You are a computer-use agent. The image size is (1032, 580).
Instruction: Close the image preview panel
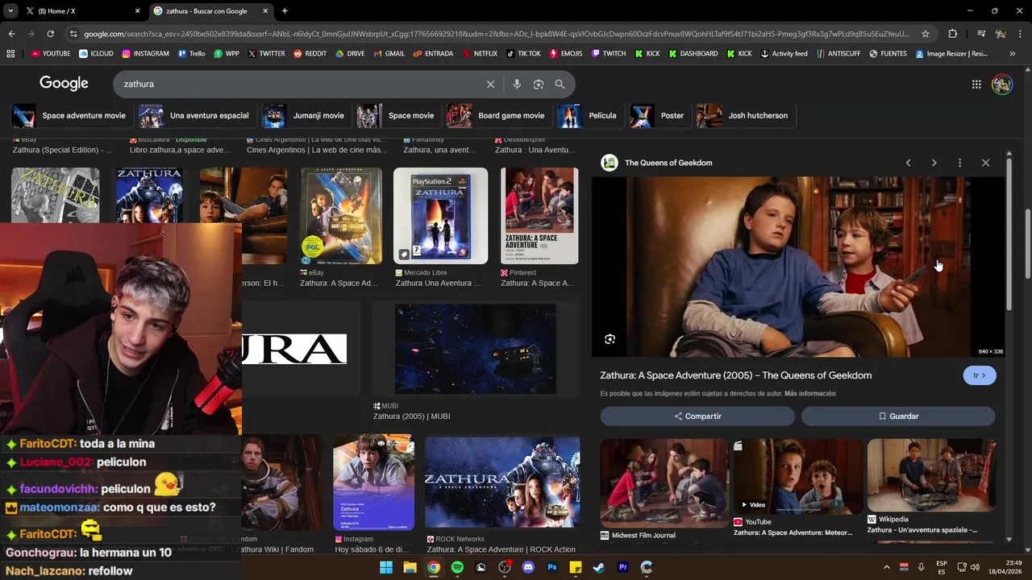[985, 163]
